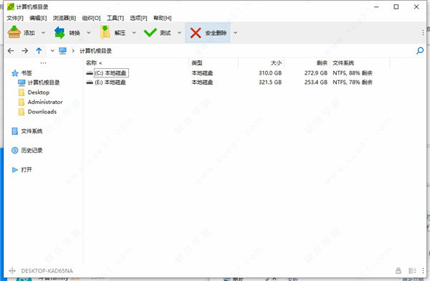Maximize the 计算机根目录 window
The width and height of the screenshot is (430, 281).
pos(396,7)
